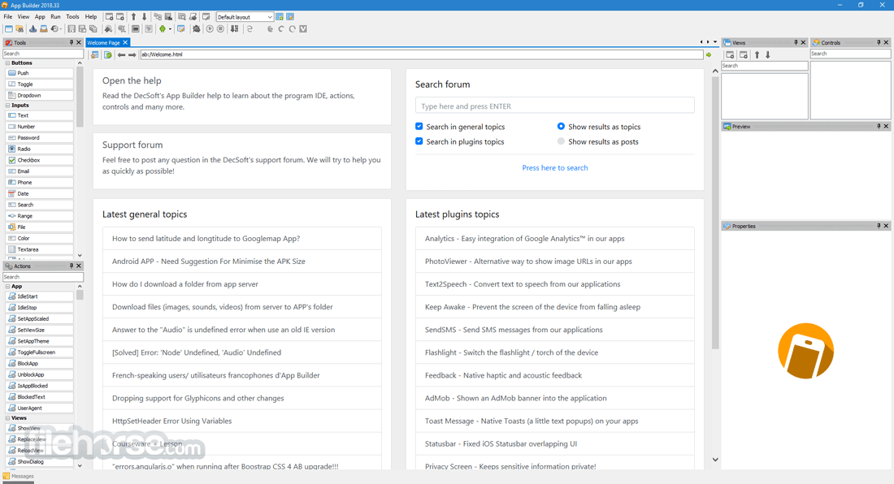Click the circular stop icon in the toolbar
The image size is (894, 484).
click(x=220, y=29)
